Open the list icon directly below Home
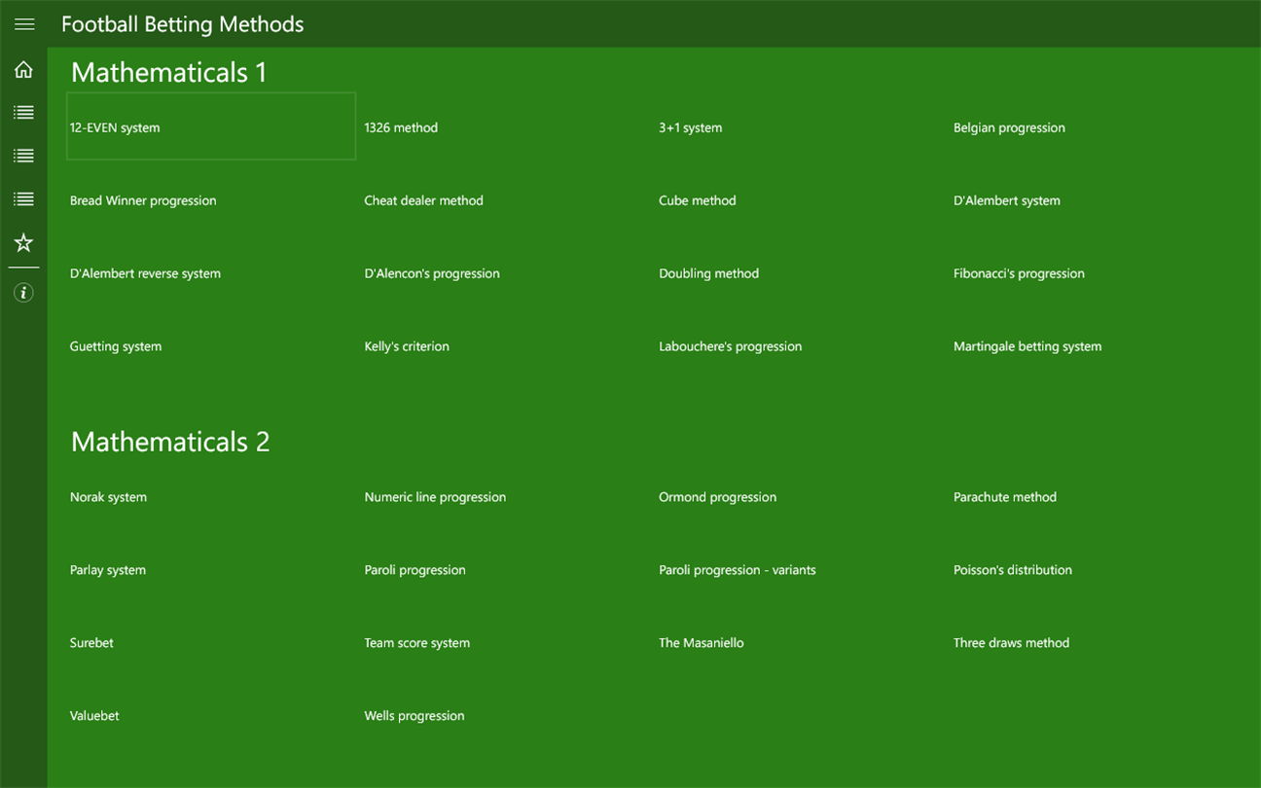 pyautogui.click(x=23, y=113)
